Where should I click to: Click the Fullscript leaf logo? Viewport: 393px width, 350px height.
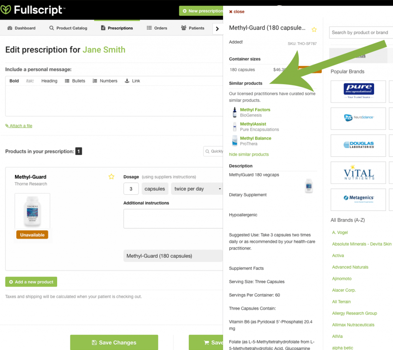[x=5, y=10]
